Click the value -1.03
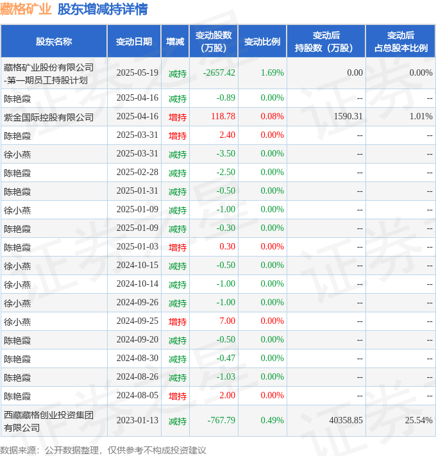 (226, 377)
